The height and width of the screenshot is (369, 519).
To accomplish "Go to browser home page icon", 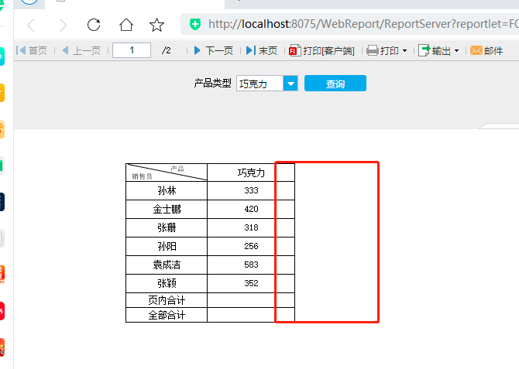I will click(x=126, y=25).
